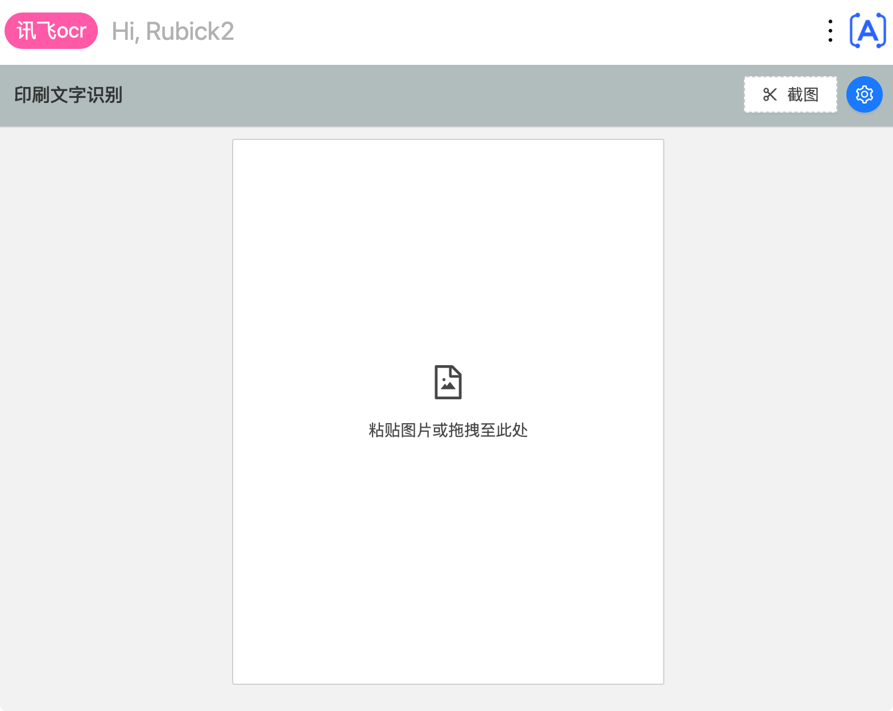This screenshot has width=893, height=711.
Task: Select the 印刷文字识别 title label
Action: pos(68,95)
